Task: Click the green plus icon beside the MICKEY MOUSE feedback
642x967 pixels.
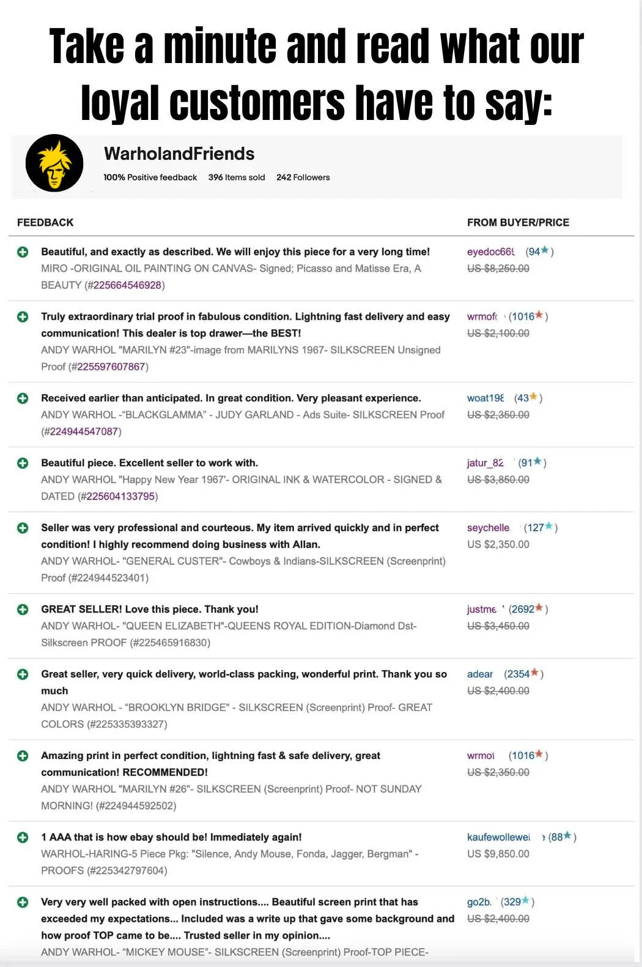Action: pyautogui.click(x=23, y=902)
